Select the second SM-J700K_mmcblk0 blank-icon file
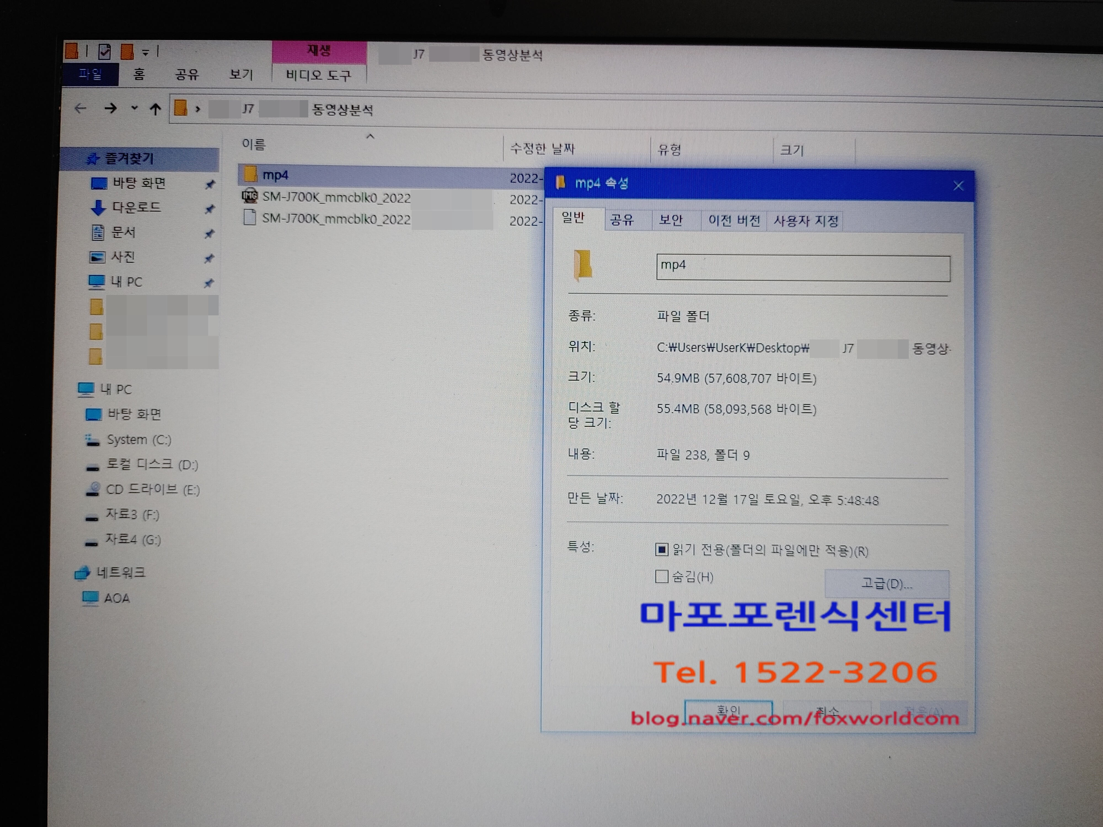 [336, 219]
